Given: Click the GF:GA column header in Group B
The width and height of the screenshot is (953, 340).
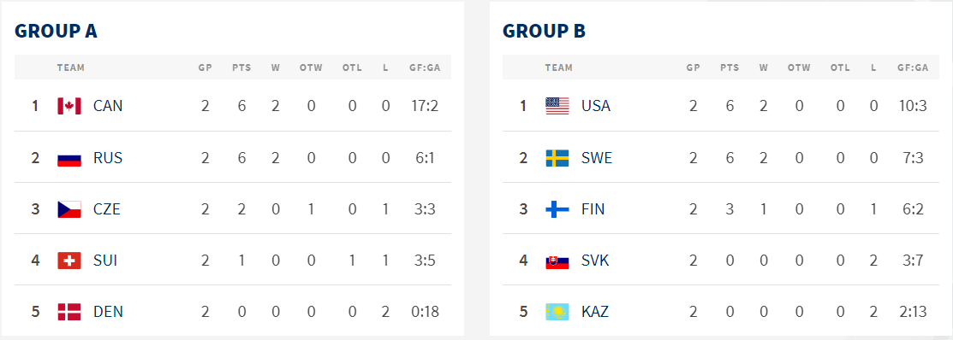Looking at the screenshot, I should pos(913,67).
